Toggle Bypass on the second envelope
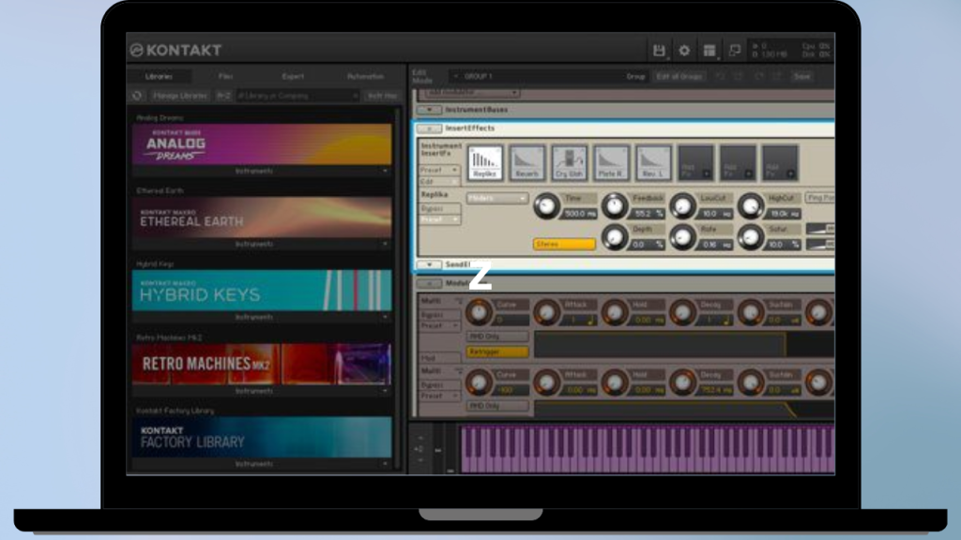 point(439,385)
